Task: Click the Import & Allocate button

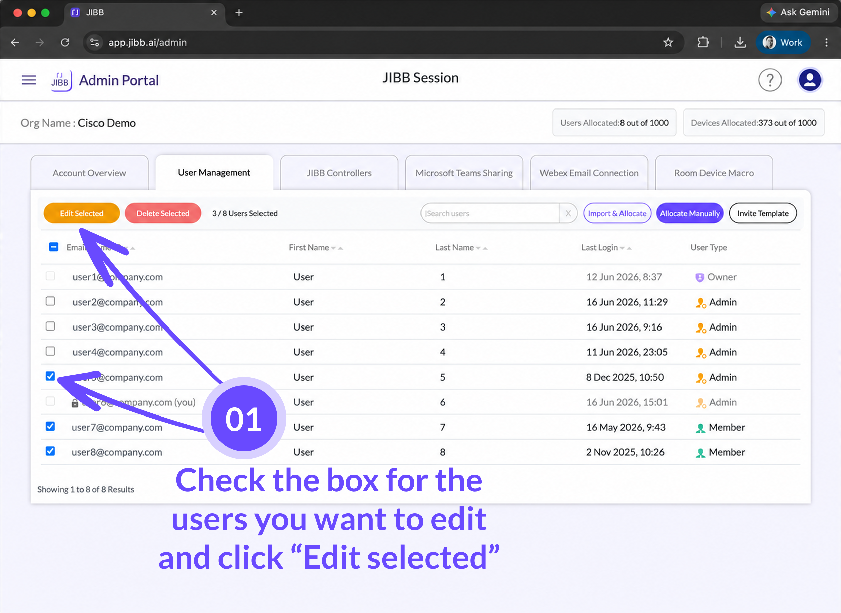Action: (617, 213)
